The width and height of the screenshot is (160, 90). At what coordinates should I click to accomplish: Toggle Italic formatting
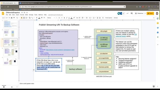point(67,18)
